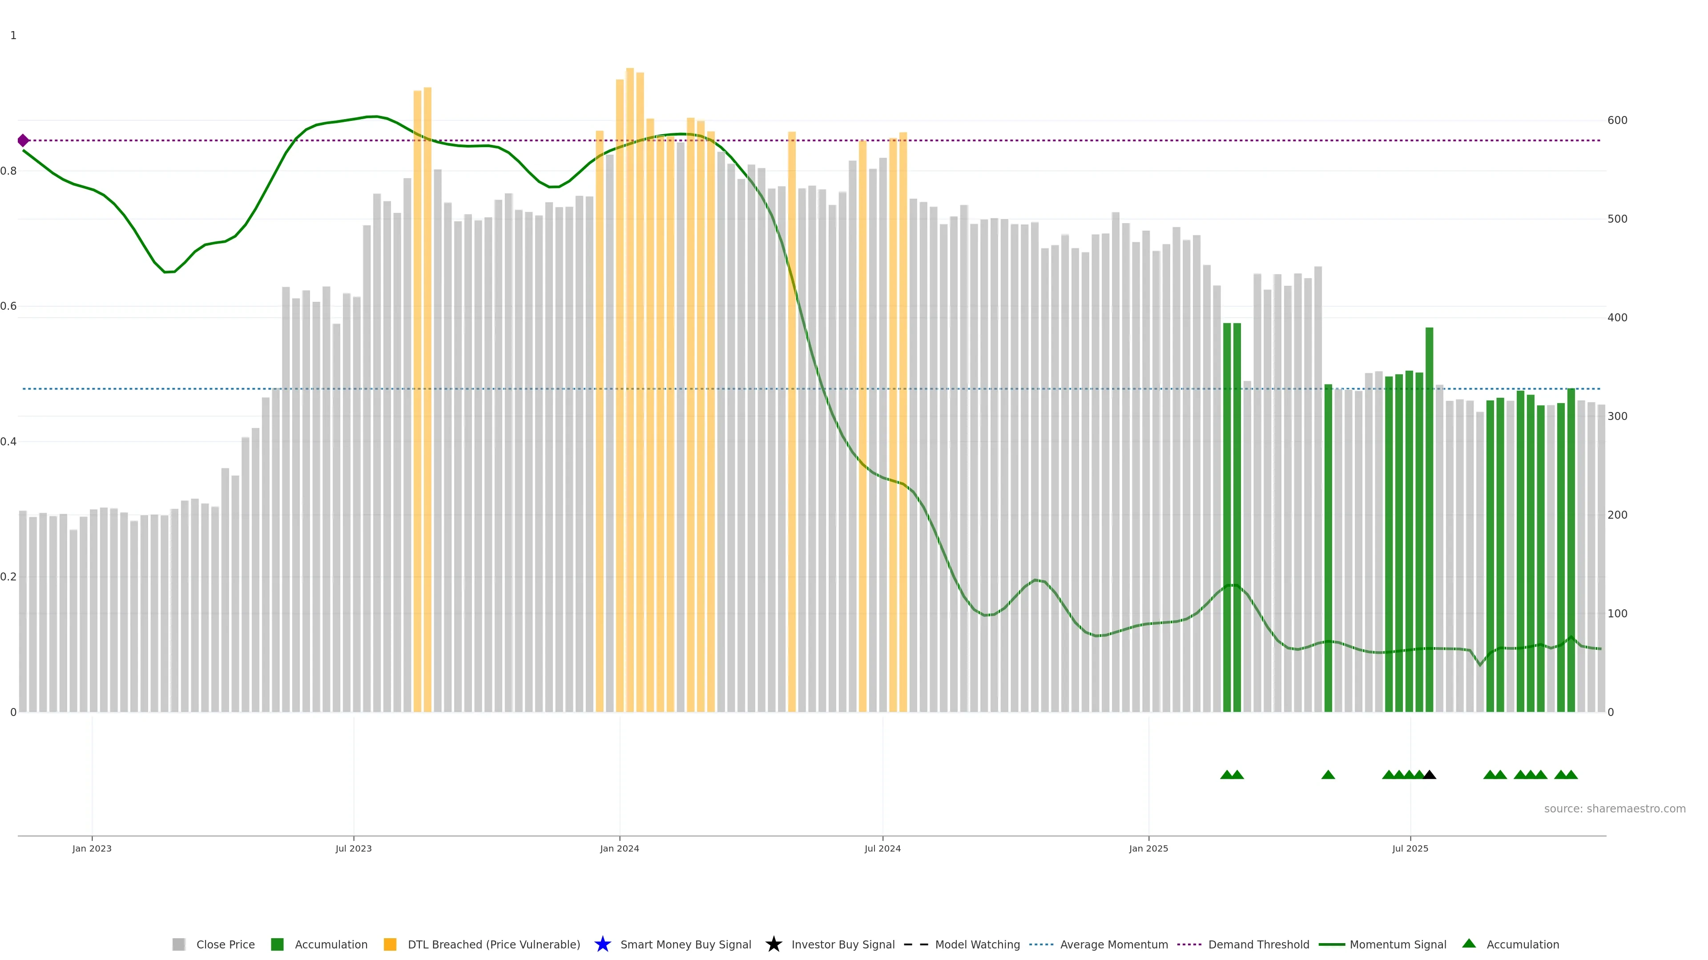
Task: Click the black star Investor Buy Signal icon
Action: pyautogui.click(x=773, y=944)
